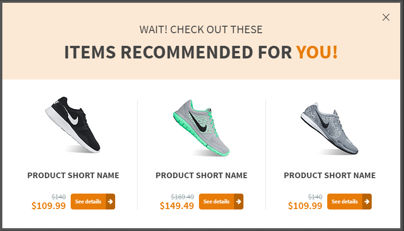Click crossed-out $140 price below patterned sneaker

coord(315,197)
